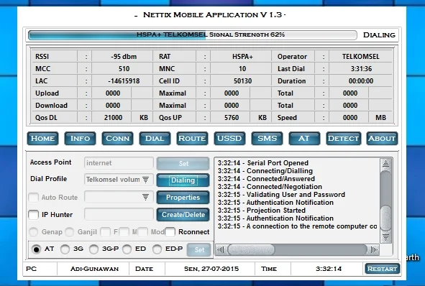The height and width of the screenshot is (286, 425).
Task: Click the date Sen, 27-07-2015
Action: [211, 269]
